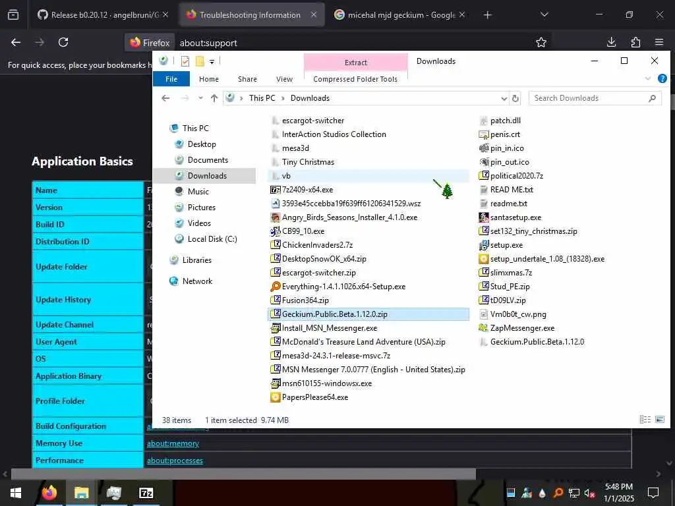
Task: Open the Firefox application menu hamburger icon
Action: 659,42
